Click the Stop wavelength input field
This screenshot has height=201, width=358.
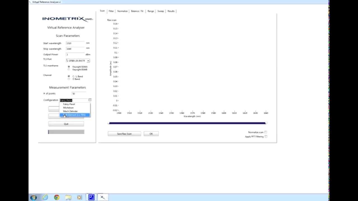click(75, 49)
